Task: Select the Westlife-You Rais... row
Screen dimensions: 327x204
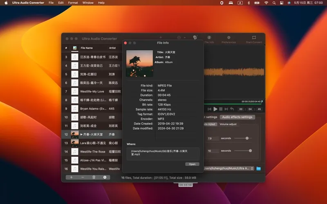Action: pyautogui.click(x=92, y=169)
